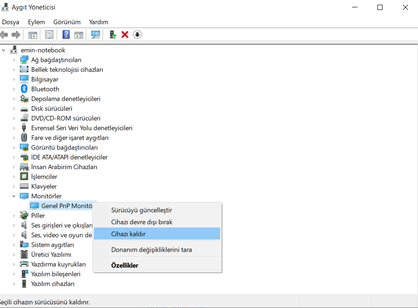Expand the Bluetooth category
This screenshot has width=418, height=308.
14,89
